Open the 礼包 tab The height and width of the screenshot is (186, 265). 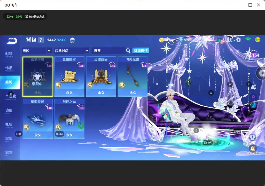click(9, 125)
